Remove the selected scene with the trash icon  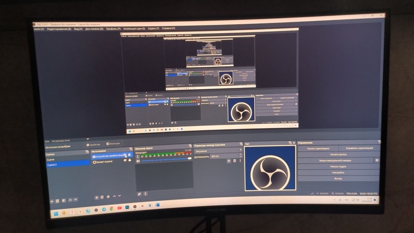[x=57, y=201]
